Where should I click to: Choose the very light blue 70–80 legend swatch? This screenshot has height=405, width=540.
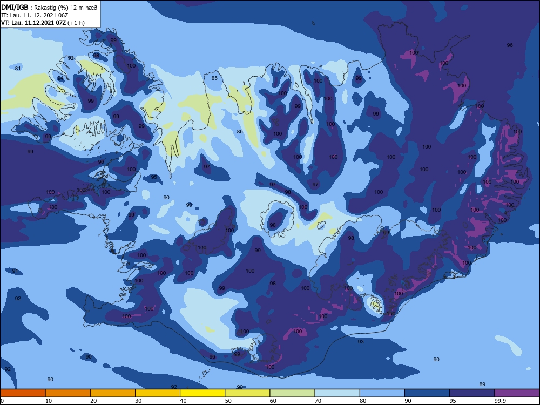click(337, 393)
